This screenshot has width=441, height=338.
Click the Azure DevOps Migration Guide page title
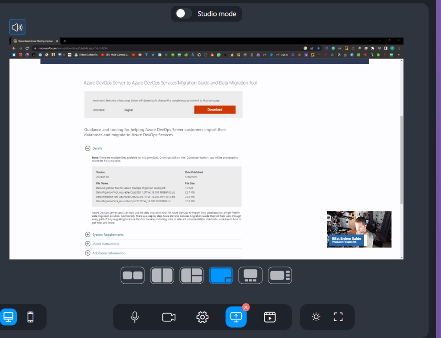170,83
